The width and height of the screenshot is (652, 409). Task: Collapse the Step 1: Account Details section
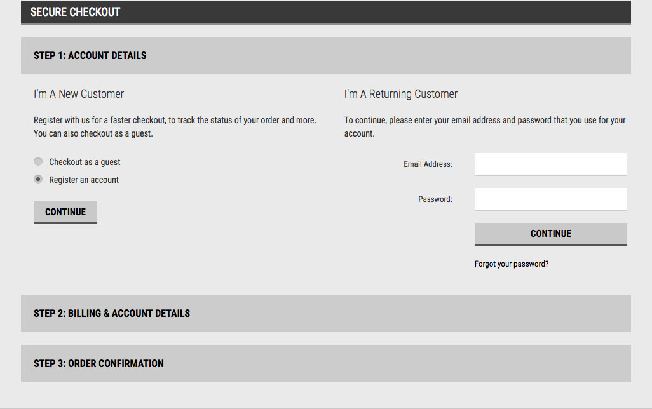point(90,56)
